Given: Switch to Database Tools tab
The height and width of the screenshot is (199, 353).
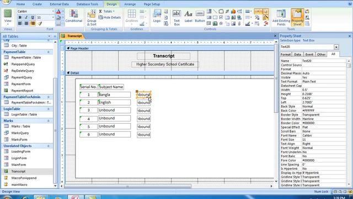Looking at the screenshot, I should (87, 4).
